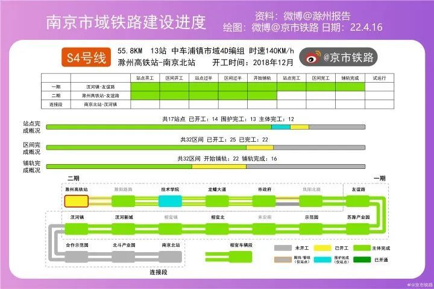Select the green 相官北 station block
Image resolution: width=434 pixels, height=289 pixels.
[217, 229]
